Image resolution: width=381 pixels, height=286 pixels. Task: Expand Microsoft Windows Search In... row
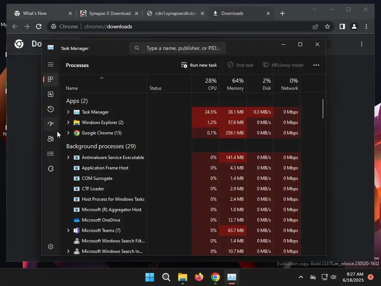click(68, 251)
